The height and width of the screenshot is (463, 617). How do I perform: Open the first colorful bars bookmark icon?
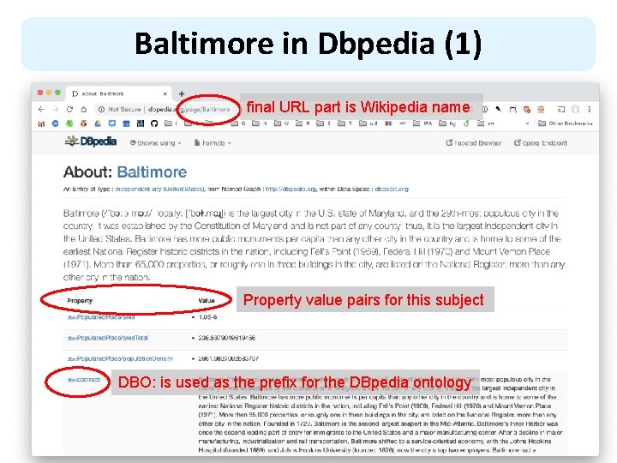point(41,123)
